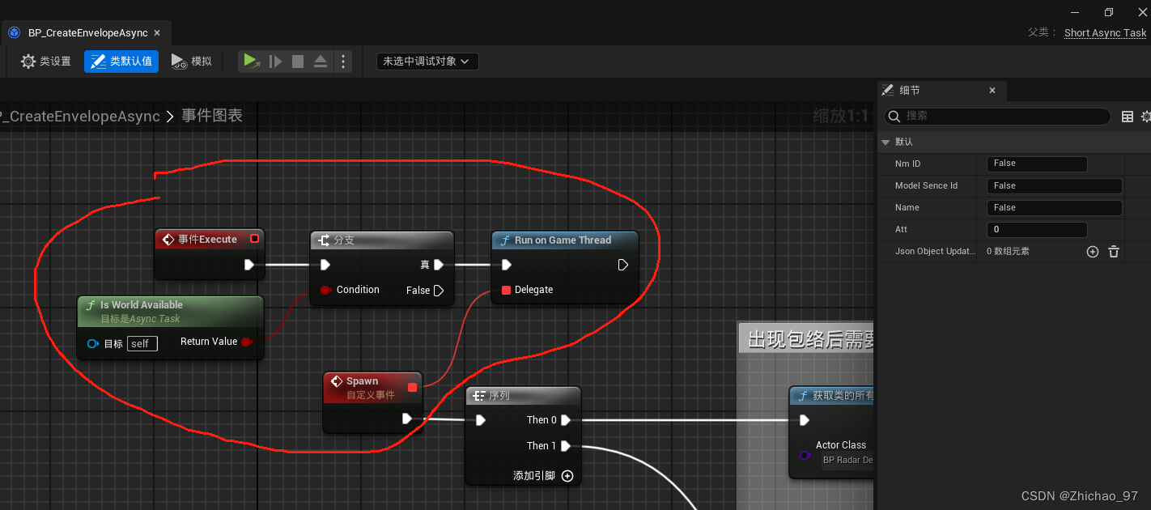
Task: Click the frame-skip step button
Action: tap(275, 62)
